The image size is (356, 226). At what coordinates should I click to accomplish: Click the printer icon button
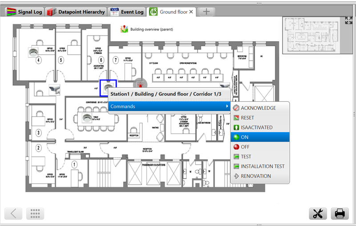(340, 214)
